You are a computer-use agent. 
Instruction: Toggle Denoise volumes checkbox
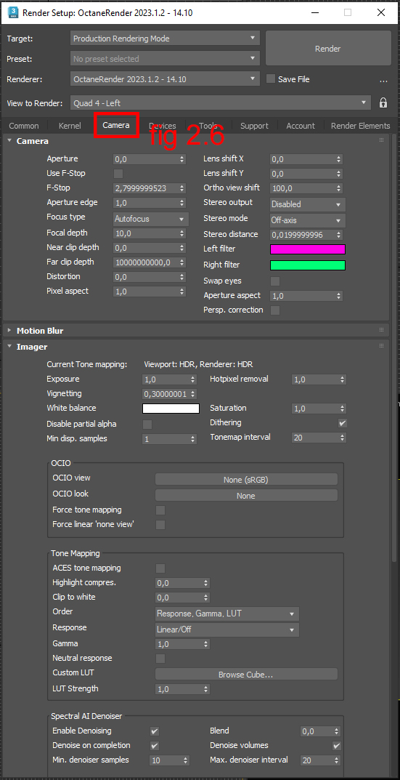pos(336,746)
